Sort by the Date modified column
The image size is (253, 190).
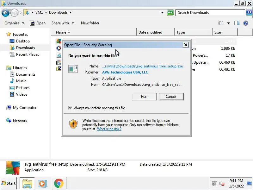pyautogui.click(x=155, y=32)
